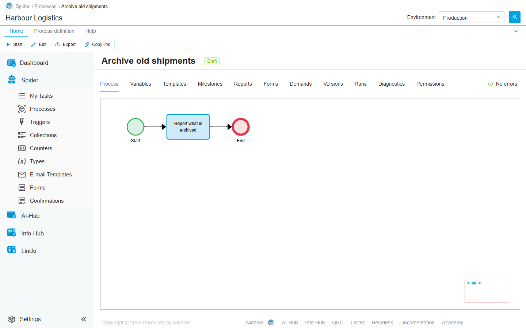Open the AI-Hub sidebar icon
The width and height of the screenshot is (526, 328).
12,215
